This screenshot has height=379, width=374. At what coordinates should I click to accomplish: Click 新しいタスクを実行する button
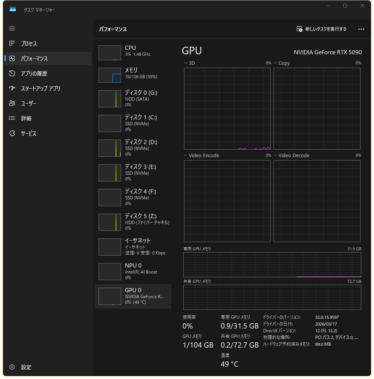tap(322, 29)
